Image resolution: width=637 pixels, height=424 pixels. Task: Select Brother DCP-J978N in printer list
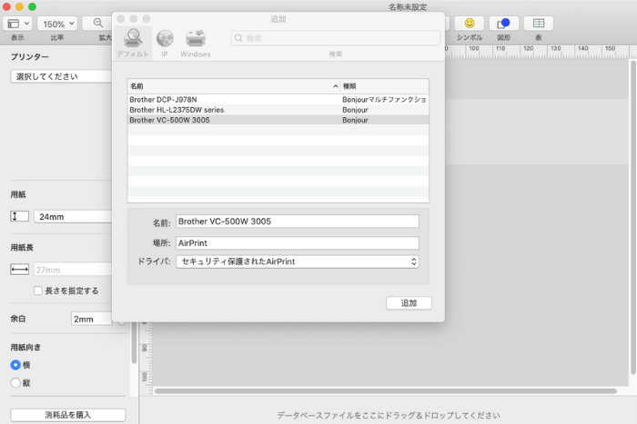tap(278, 99)
